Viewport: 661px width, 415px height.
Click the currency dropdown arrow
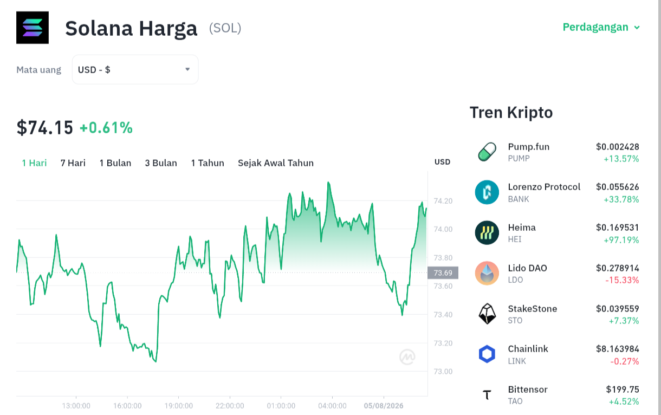point(187,69)
